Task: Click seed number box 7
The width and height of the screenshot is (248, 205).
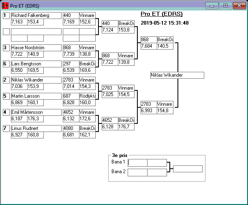Action: pos(6,128)
